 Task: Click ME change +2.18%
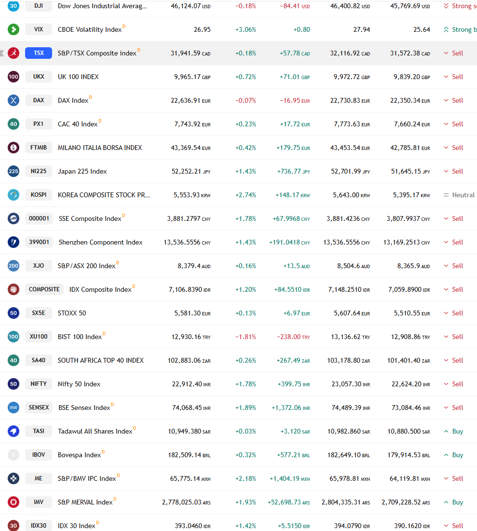[x=245, y=478]
